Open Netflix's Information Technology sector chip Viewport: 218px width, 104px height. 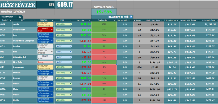pos(45,100)
